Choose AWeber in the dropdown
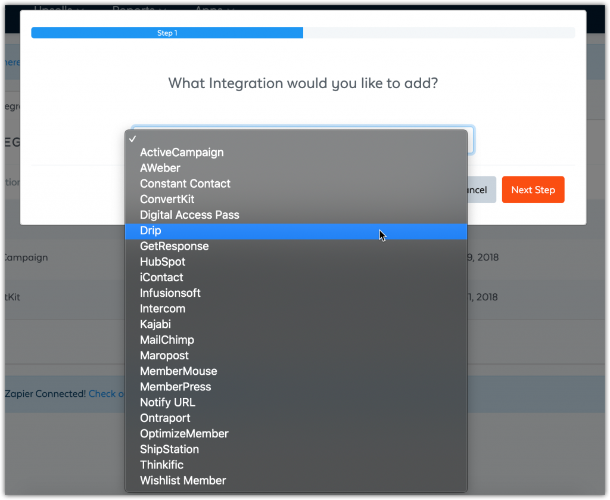This screenshot has width=610, height=500. click(160, 168)
